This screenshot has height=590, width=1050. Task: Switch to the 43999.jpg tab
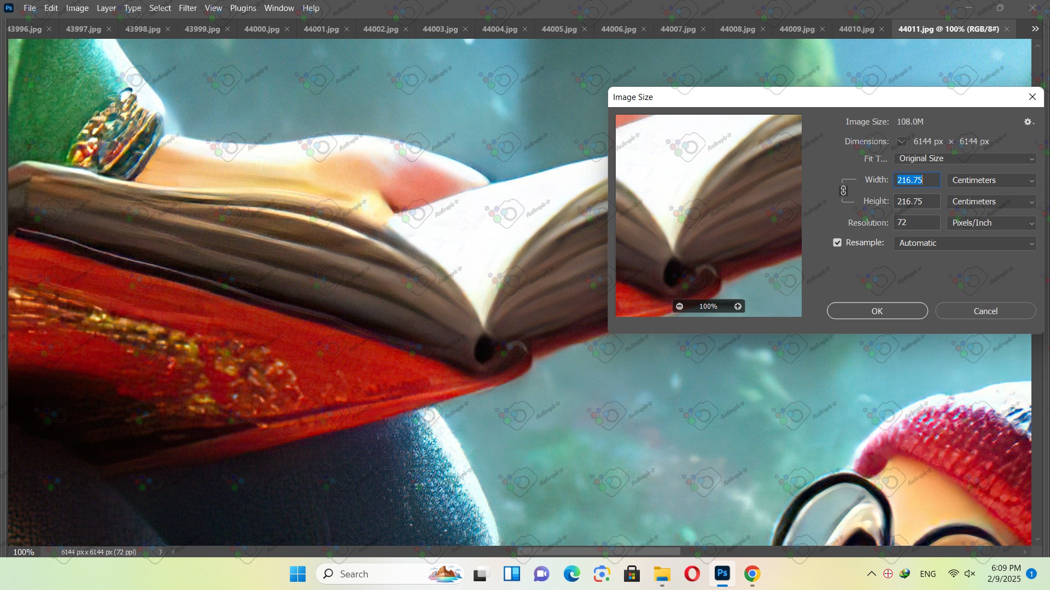click(202, 29)
